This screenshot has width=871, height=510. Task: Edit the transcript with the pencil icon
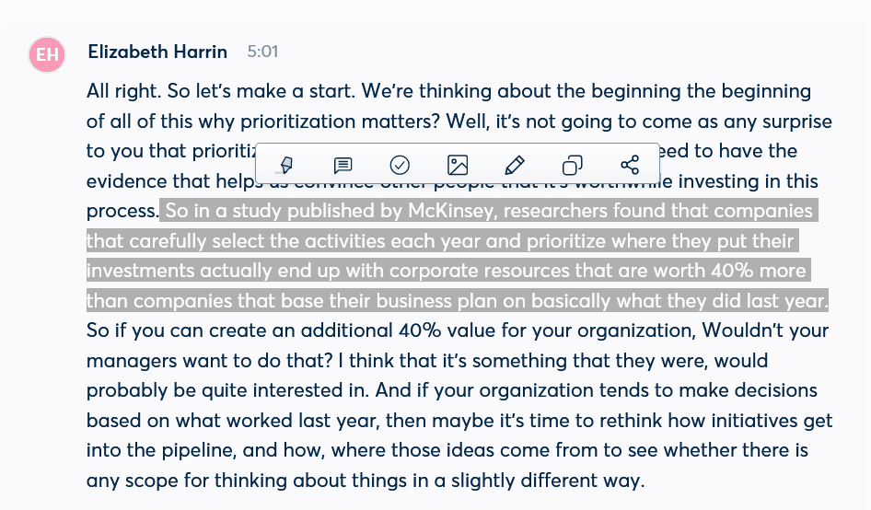515,165
